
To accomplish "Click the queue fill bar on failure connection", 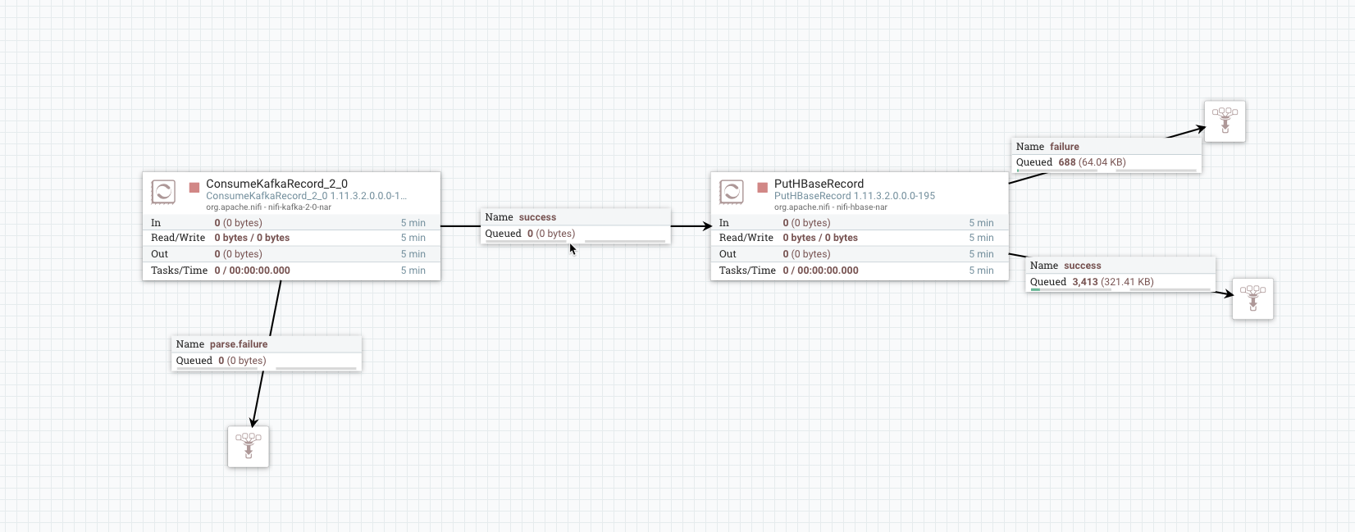I will tap(1057, 171).
